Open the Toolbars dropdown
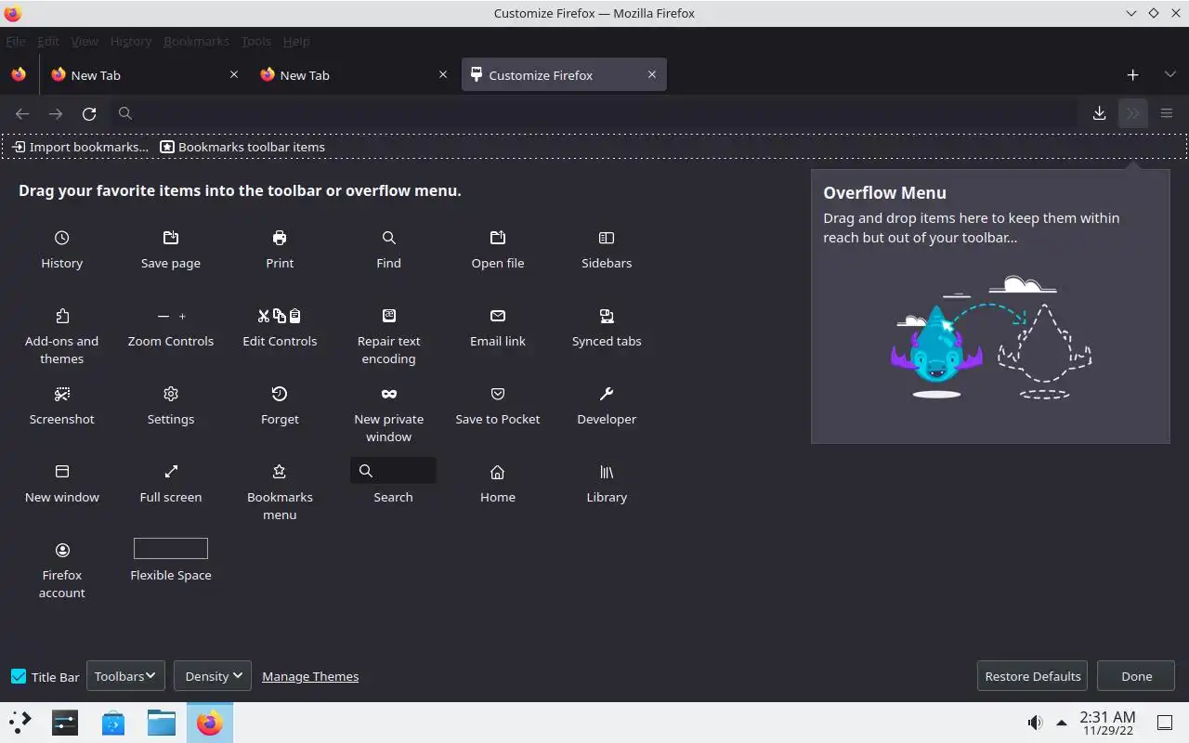 pyautogui.click(x=125, y=676)
